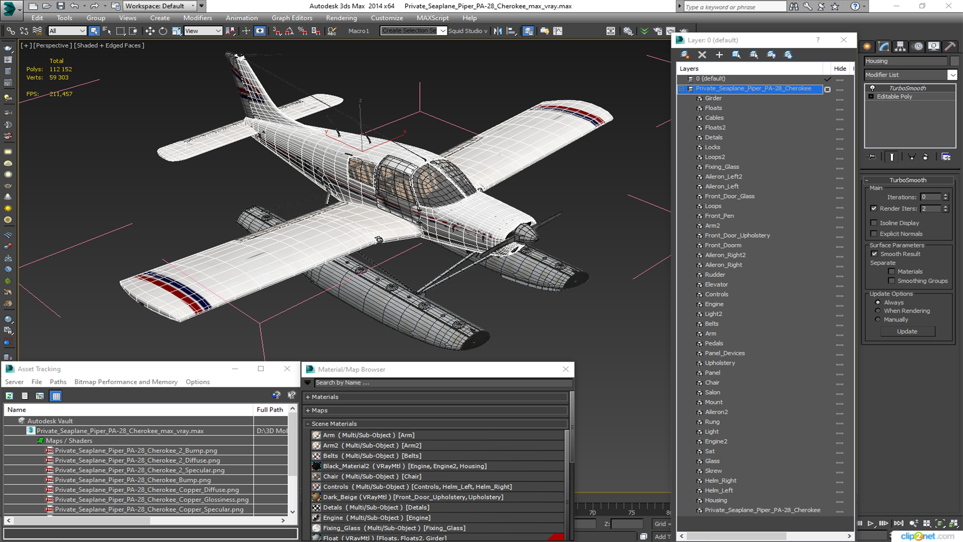Click the Select and Link tool
The width and height of the screenshot is (963, 542).
10,31
